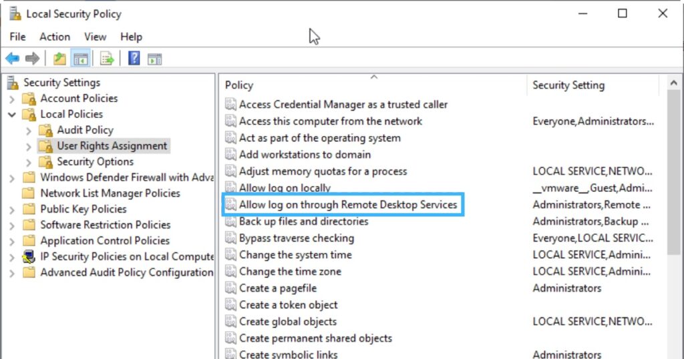
Task: Select Create symbolic links policy
Action: click(x=288, y=354)
